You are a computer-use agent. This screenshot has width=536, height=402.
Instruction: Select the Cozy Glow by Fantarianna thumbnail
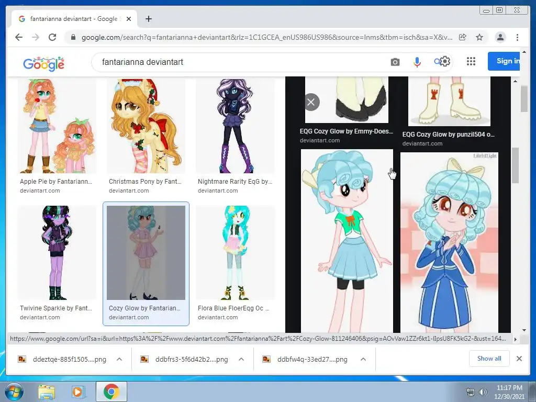(146, 253)
